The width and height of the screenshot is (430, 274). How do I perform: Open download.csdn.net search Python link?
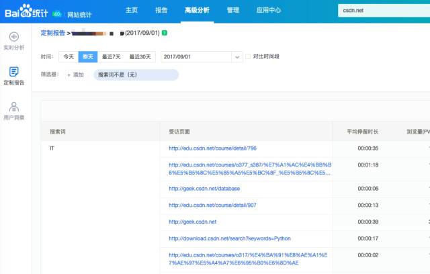click(230, 238)
